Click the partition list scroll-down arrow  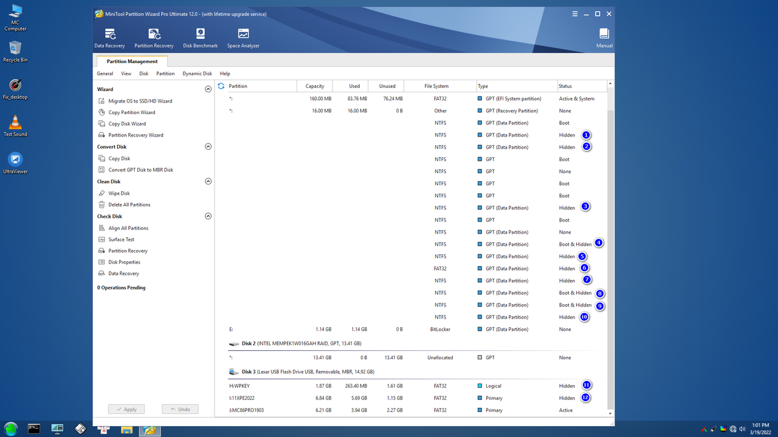(611, 414)
